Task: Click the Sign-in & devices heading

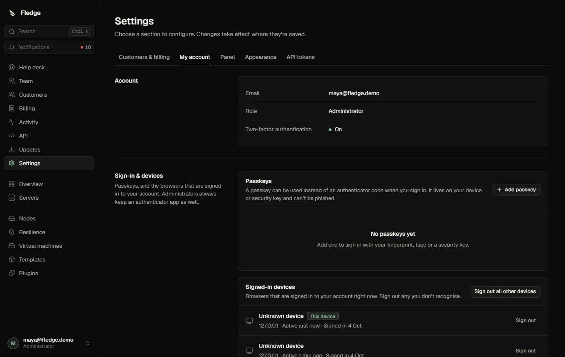Action: pos(139,176)
